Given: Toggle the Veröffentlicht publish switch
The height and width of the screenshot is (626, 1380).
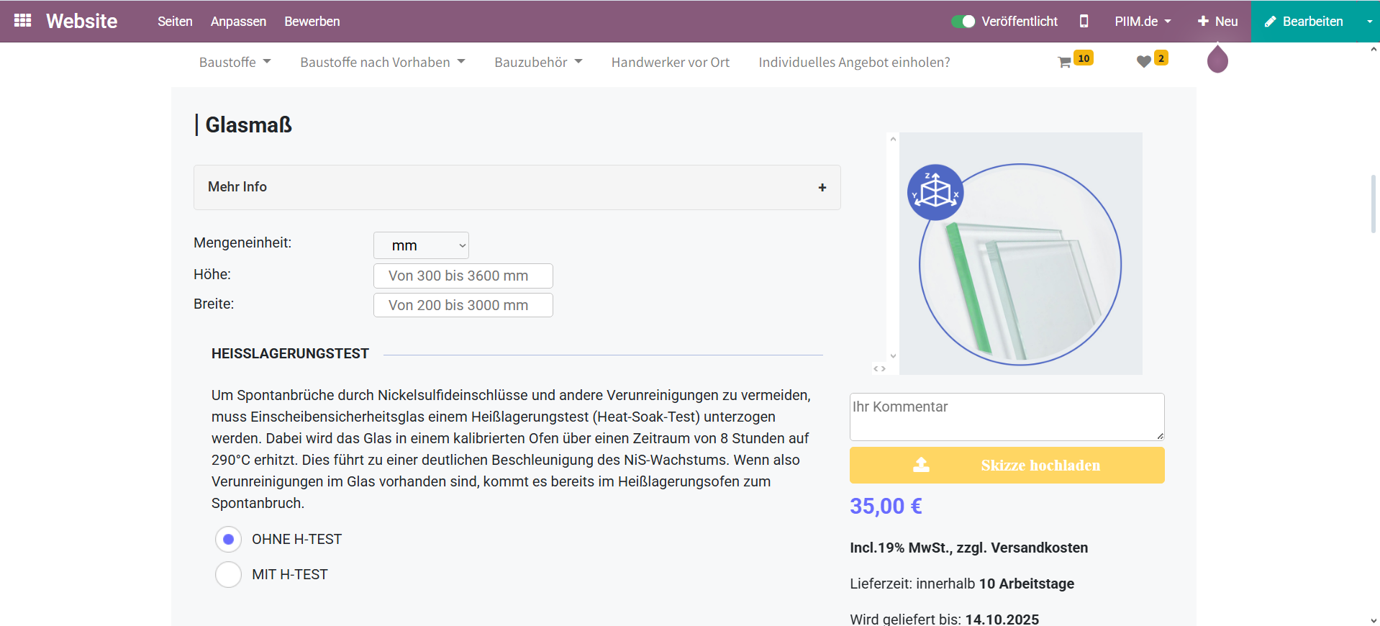Looking at the screenshot, I should pyautogui.click(x=963, y=22).
